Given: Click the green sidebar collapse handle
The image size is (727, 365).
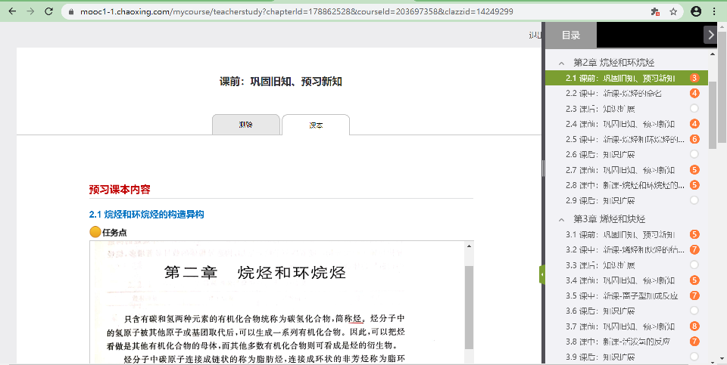Looking at the screenshot, I should tap(542, 274).
